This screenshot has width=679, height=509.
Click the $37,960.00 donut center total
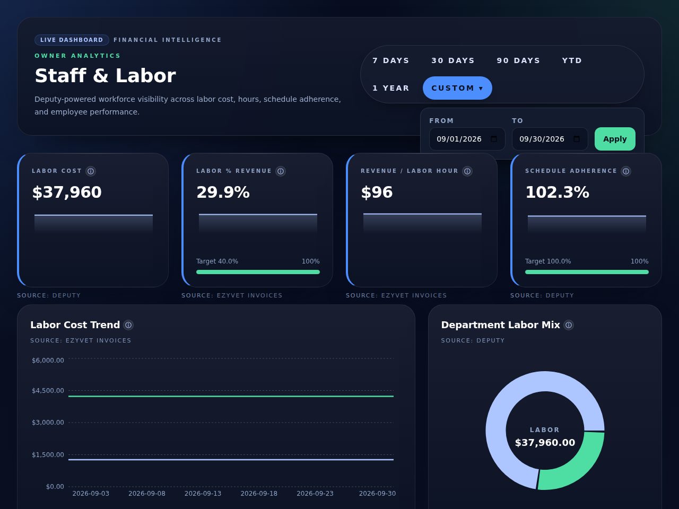(x=545, y=442)
